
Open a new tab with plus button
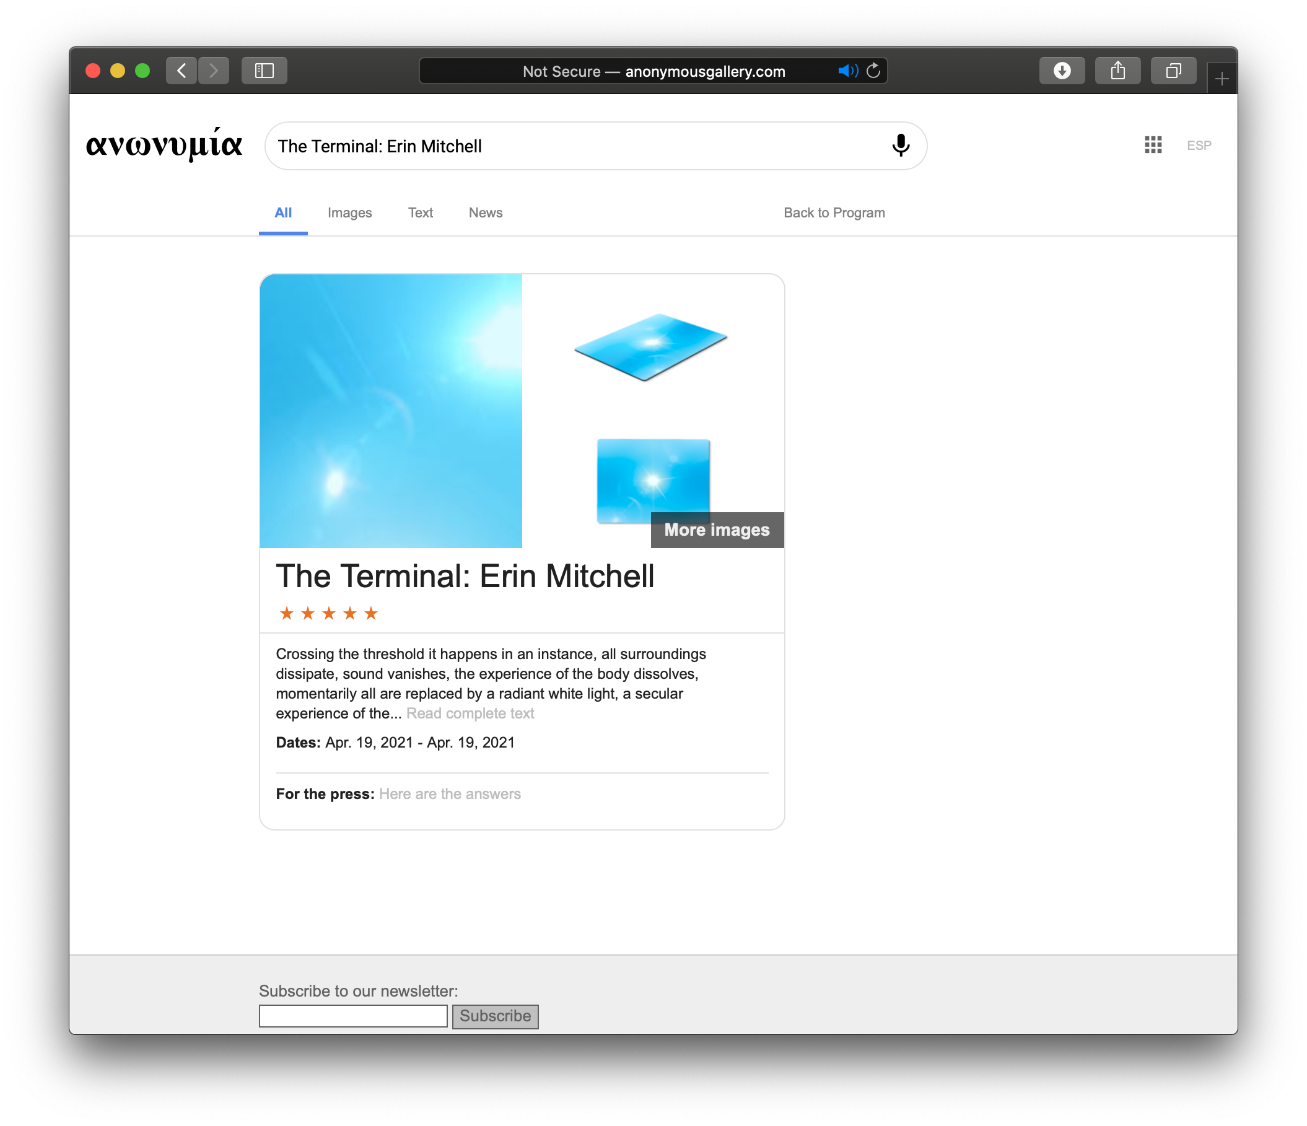[x=1222, y=79]
